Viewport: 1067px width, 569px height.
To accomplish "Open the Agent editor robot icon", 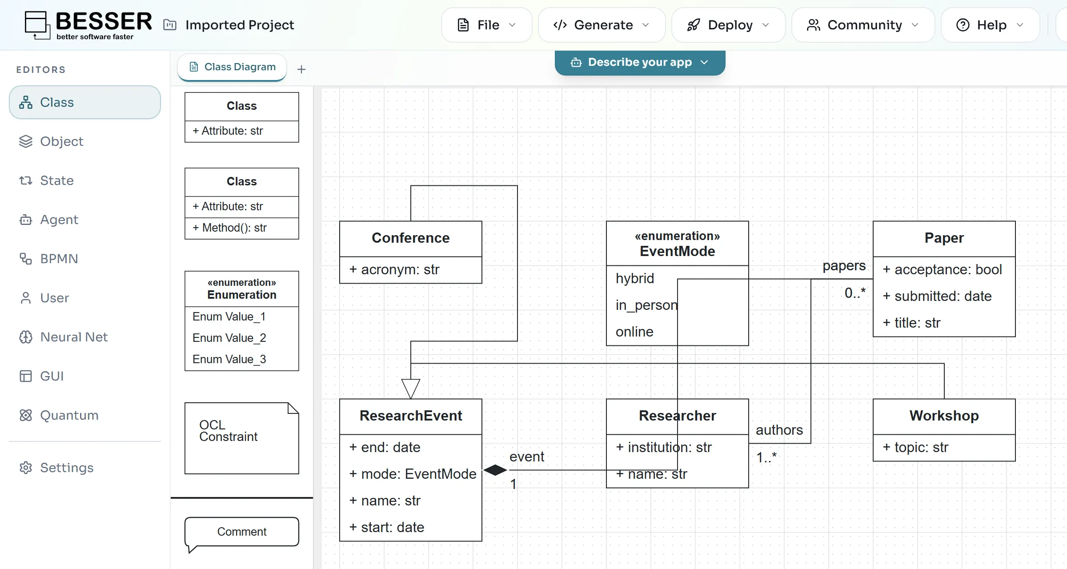I will (x=26, y=220).
